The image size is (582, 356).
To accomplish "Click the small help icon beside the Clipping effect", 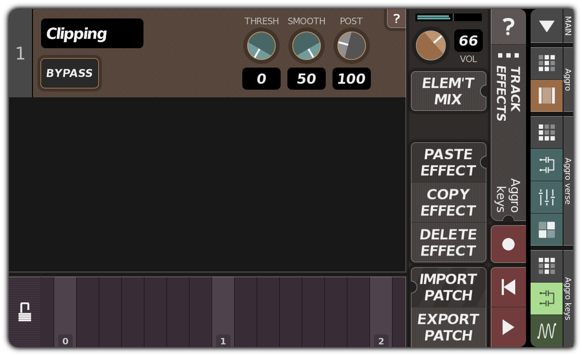I will (397, 19).
